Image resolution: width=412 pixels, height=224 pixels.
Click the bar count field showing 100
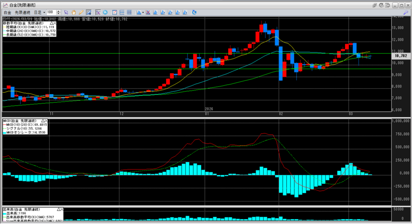[51, 12]
